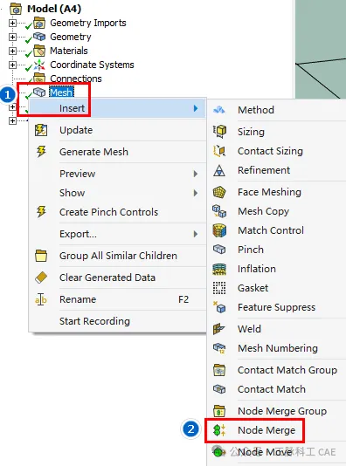
Task: Click the F2 shortcut label
Action: pos(183,299)
